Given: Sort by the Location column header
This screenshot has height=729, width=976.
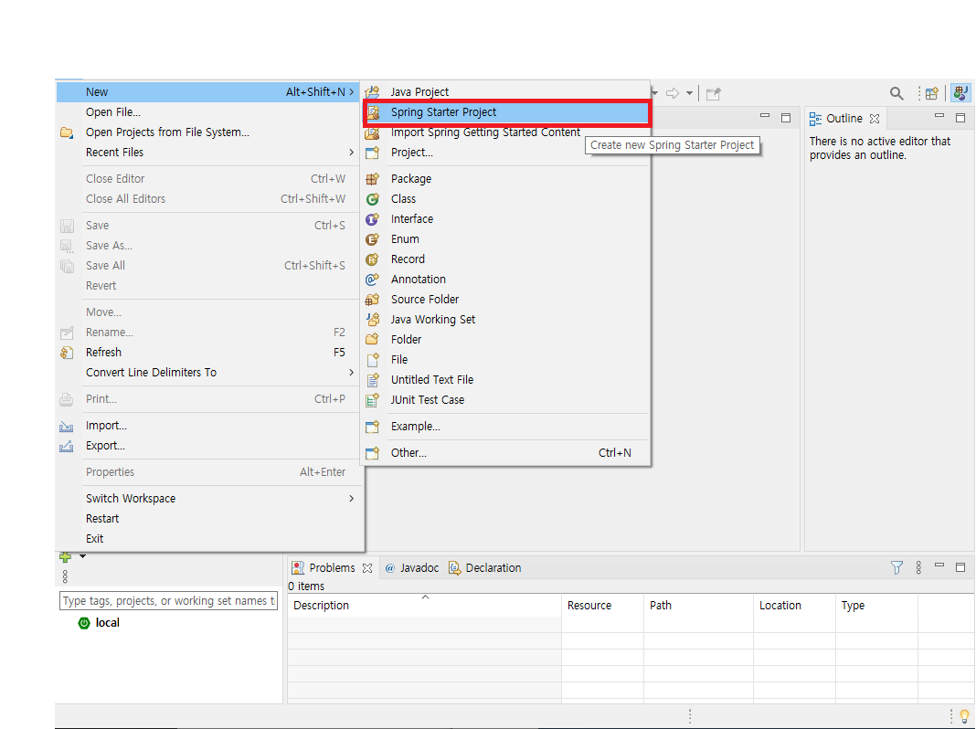Looking at the screenshot, I should pyautogui.click(x=794, y=606).
